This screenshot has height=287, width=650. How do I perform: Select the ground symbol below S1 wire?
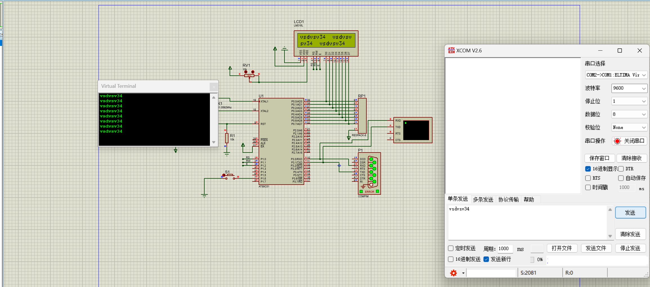(204, 196)
